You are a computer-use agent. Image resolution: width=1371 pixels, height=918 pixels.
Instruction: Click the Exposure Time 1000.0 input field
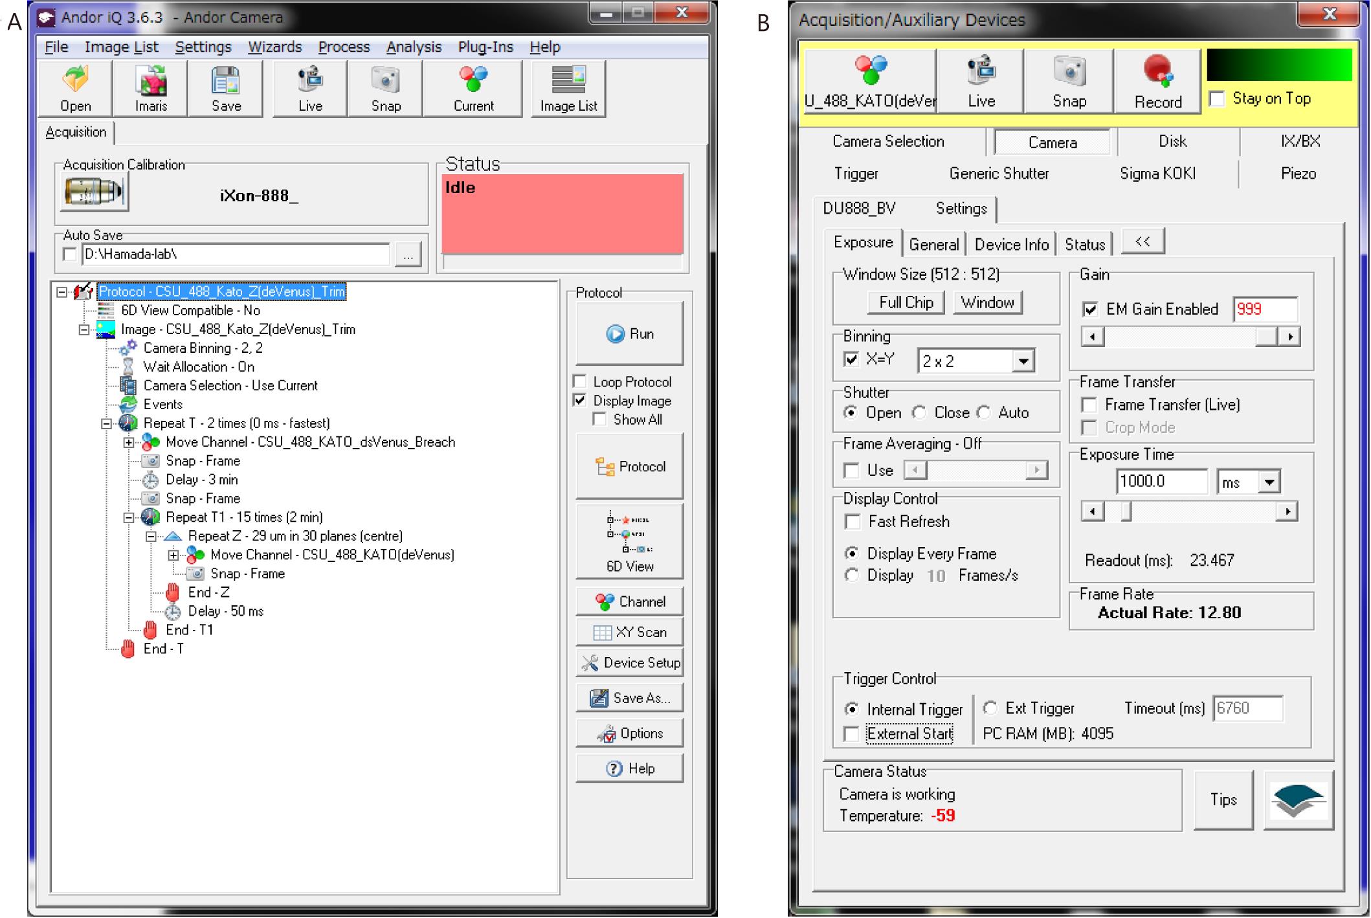coord(1162,481)
